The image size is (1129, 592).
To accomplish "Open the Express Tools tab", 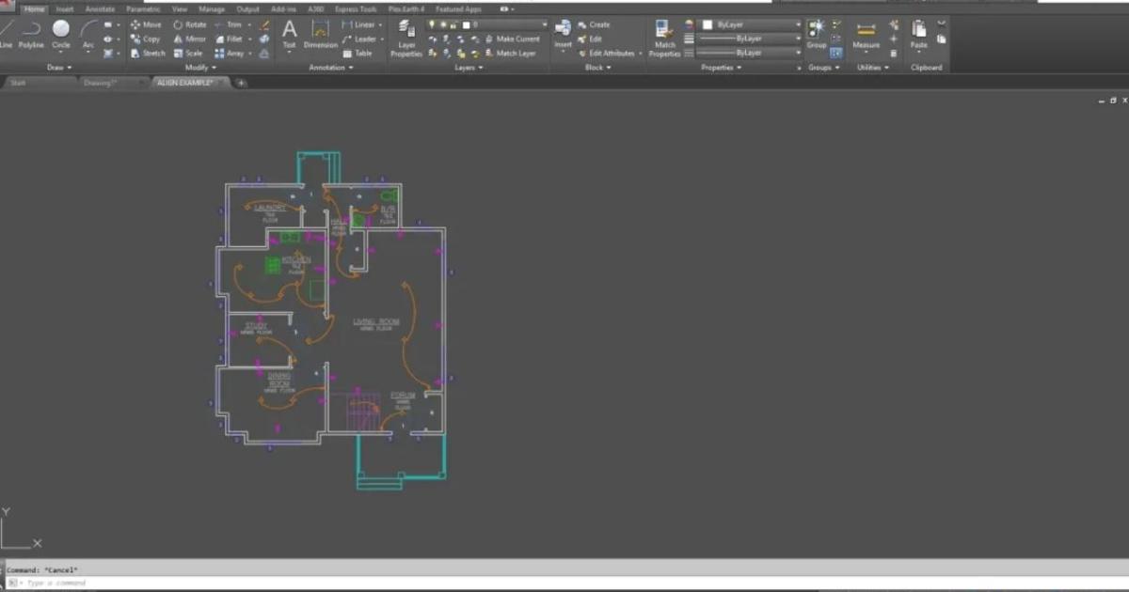I will click(x=354, y=8).
